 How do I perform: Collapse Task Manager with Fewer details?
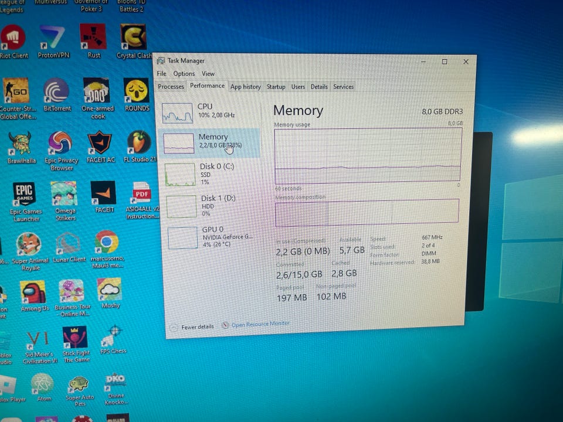(192, 327)
